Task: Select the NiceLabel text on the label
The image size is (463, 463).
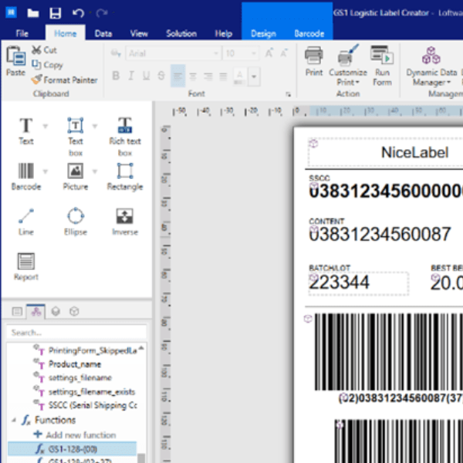Action: click(415, 152)
